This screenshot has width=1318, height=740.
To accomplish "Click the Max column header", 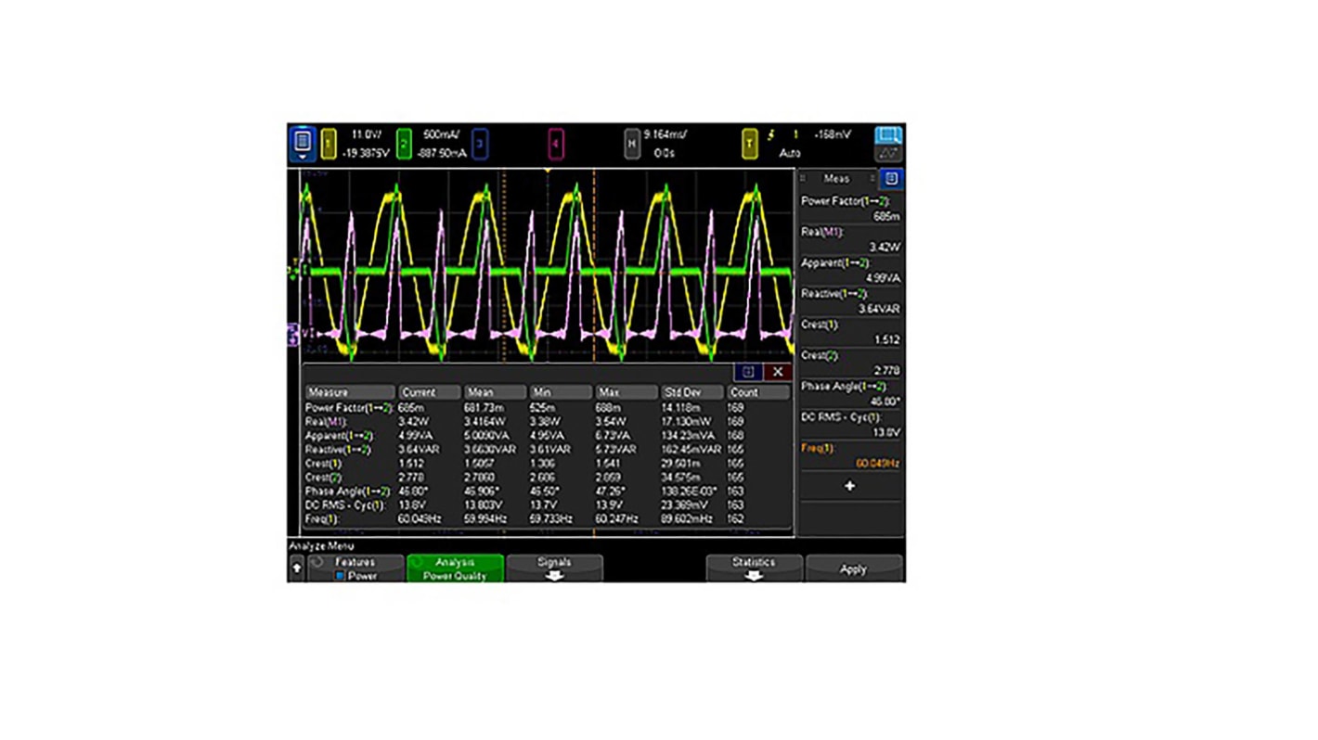I will pos(626,392).
